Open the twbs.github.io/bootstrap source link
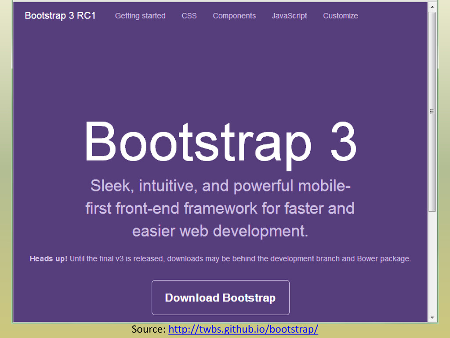Image resolution: width=450 pixels, height=338 pixels. 243,329
